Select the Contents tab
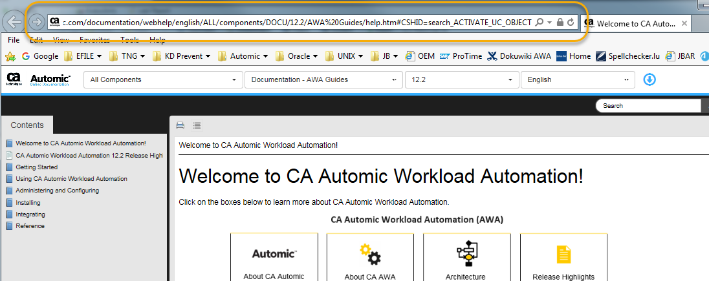 coord(27,125)
